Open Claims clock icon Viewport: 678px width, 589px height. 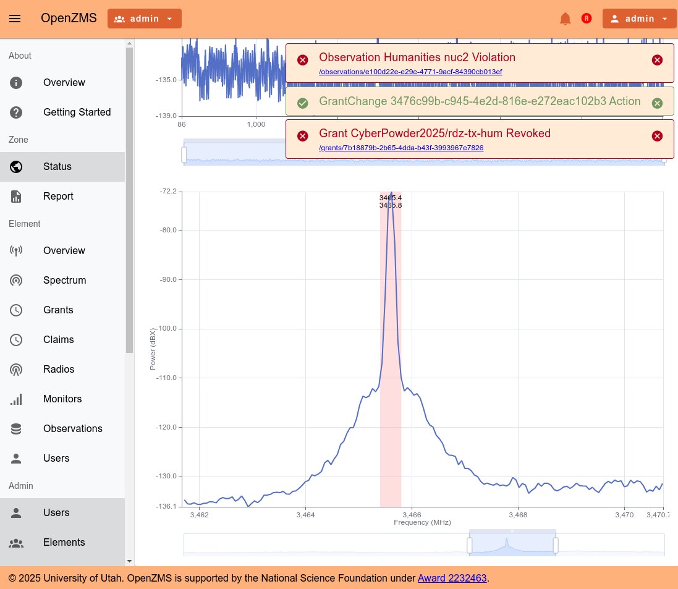tap(16, 340)
